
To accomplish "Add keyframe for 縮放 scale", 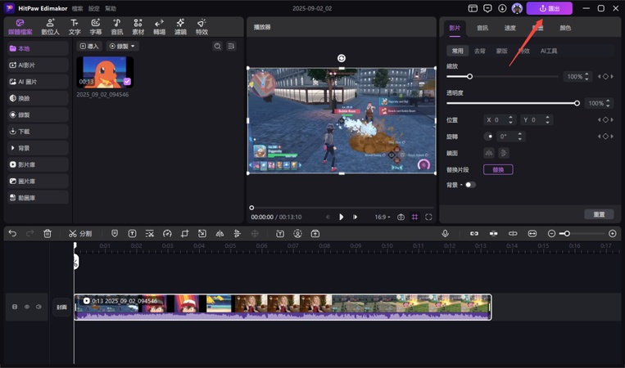I will coord(605,76).
